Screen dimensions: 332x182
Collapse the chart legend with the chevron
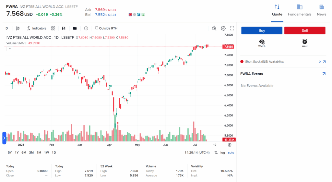pyautogui.click(x=10, y=49)
